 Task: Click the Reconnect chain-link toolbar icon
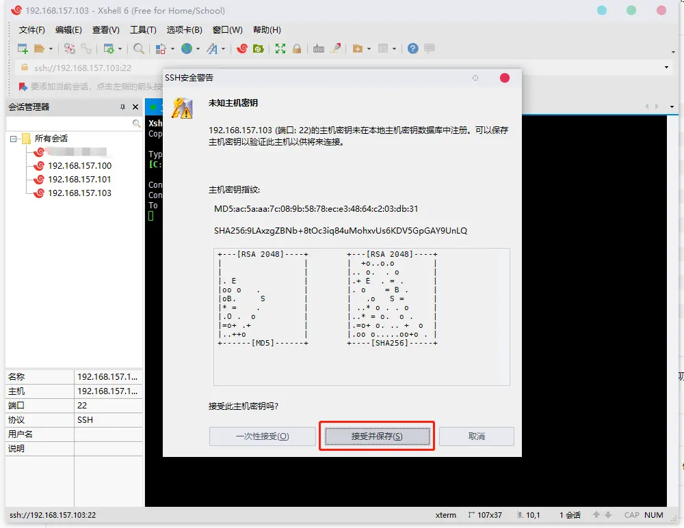tap(86, 48)
